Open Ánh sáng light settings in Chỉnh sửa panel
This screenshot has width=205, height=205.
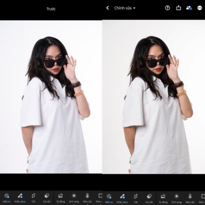coord(176,198)
